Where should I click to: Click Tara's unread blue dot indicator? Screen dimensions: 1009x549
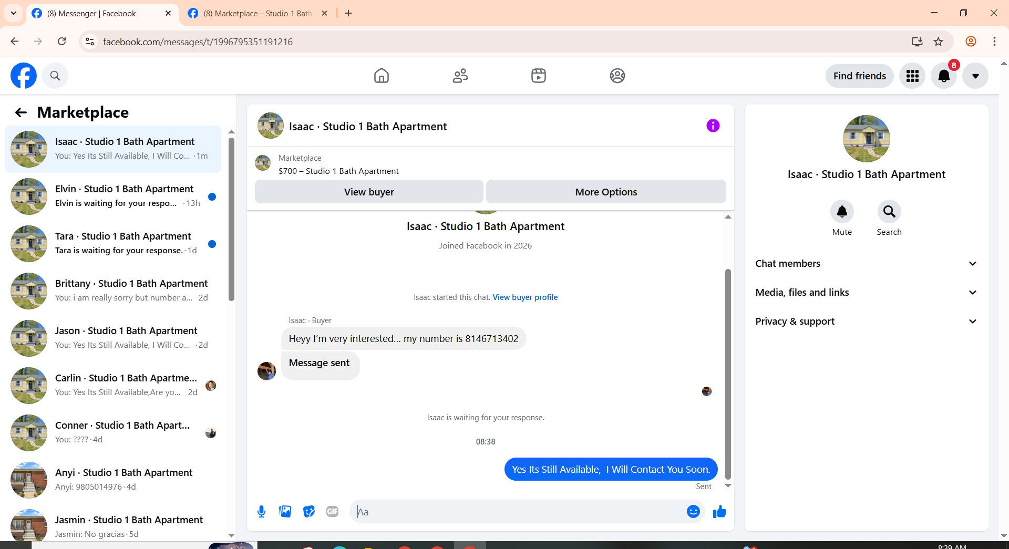coord(212,244)
